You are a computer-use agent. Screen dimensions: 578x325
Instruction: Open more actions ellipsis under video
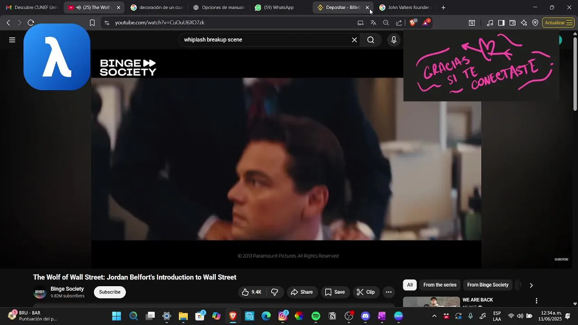[389, 292]
